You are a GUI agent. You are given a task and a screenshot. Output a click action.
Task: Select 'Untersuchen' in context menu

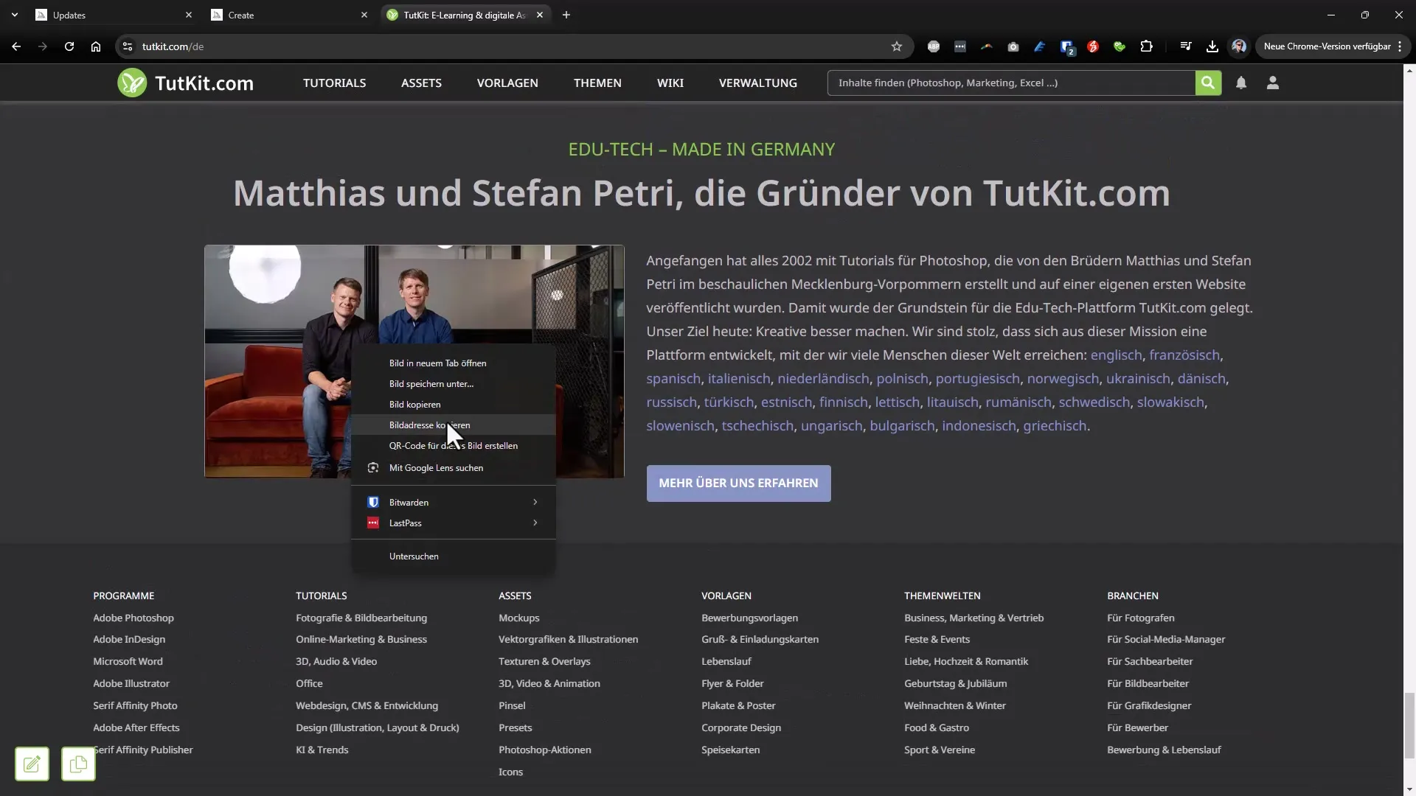coord(454,556)
